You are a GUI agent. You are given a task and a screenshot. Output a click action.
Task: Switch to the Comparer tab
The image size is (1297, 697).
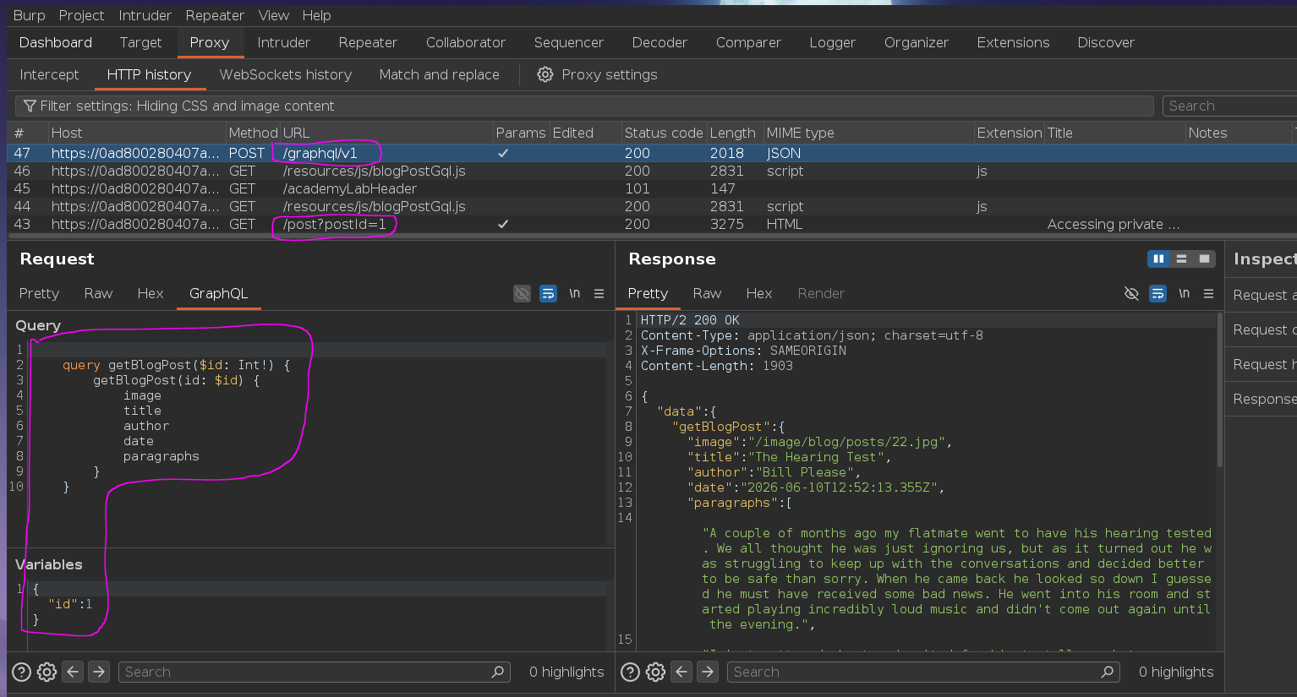click(748, 42)
